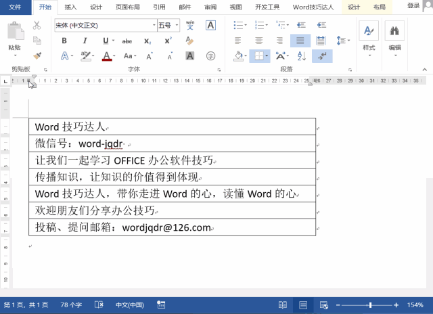
Task: Open the Styles gallery button
Action: [x=369, y=39]
